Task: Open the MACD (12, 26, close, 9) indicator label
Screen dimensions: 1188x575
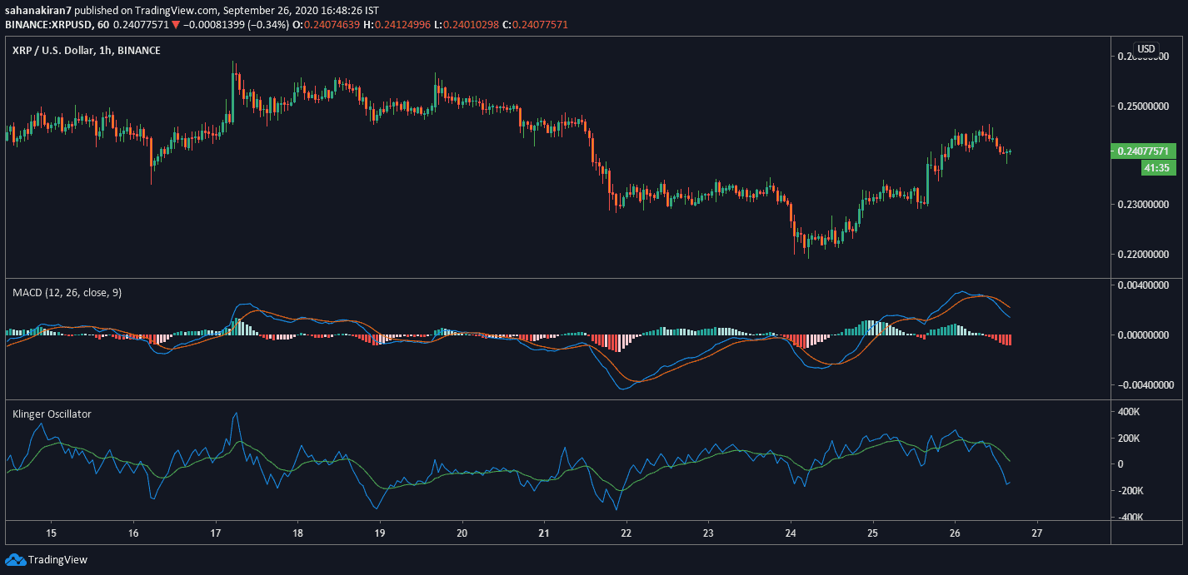Action: point(67,293)
